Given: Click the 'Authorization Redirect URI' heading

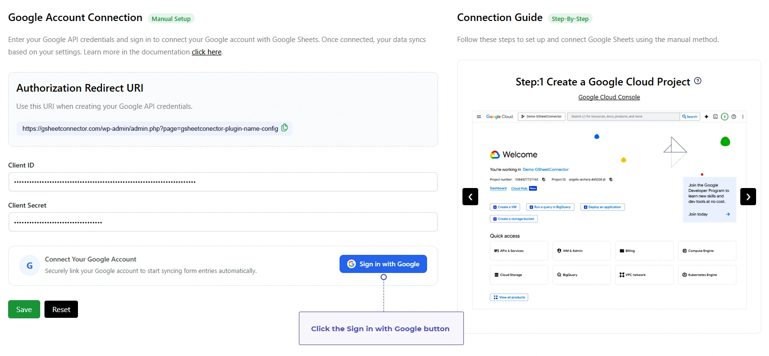Looking at the screenshot, I should tap(80, 88).
